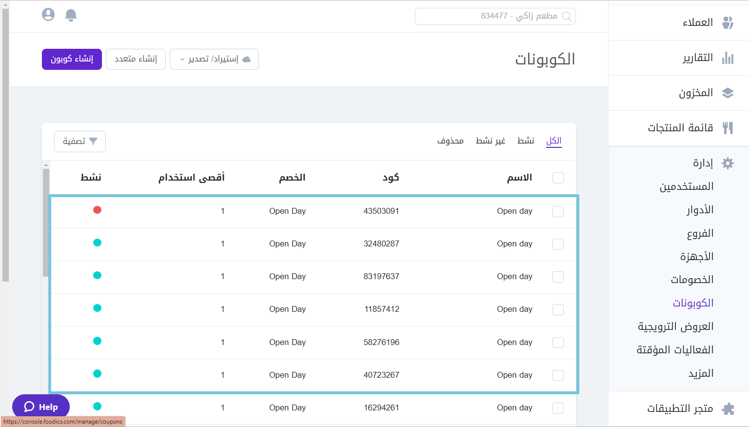
Task: Click العملاء label in sidebar
Action: pos(698,22)
